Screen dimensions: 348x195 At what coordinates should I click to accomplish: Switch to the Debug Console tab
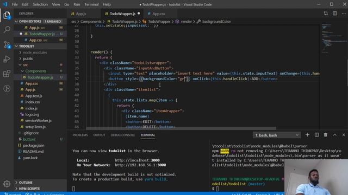tap(123, 135)
